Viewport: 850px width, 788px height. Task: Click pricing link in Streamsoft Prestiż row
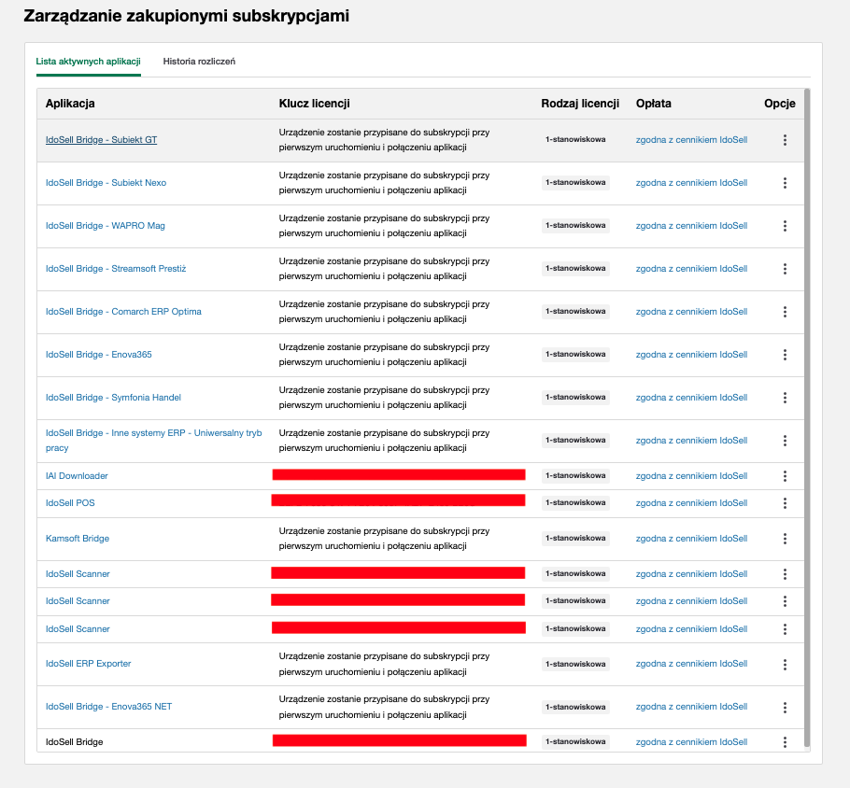(x=691, y=268)
